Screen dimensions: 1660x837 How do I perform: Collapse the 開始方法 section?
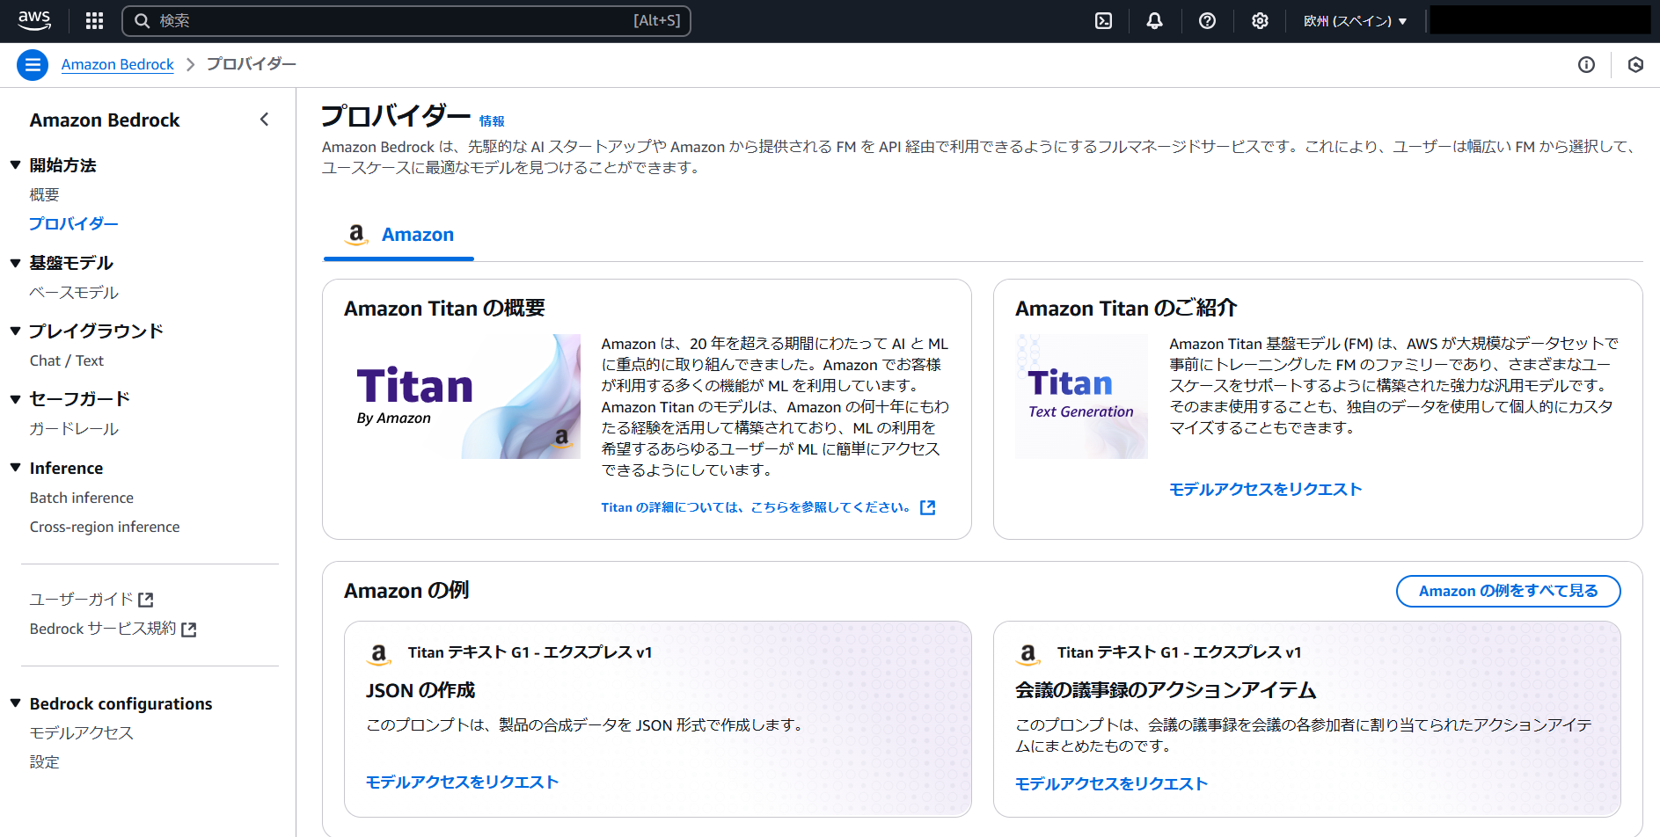tap(15, 164)
